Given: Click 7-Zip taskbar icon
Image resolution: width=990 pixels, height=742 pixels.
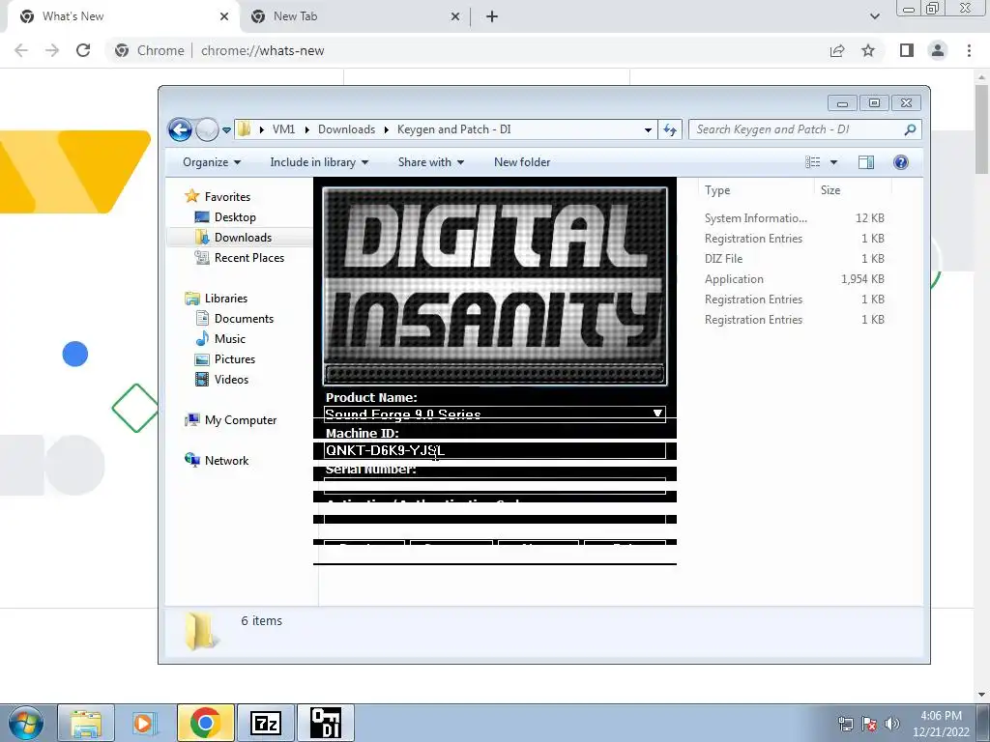Looking at the screenshot, I should [x=266, y=723].
